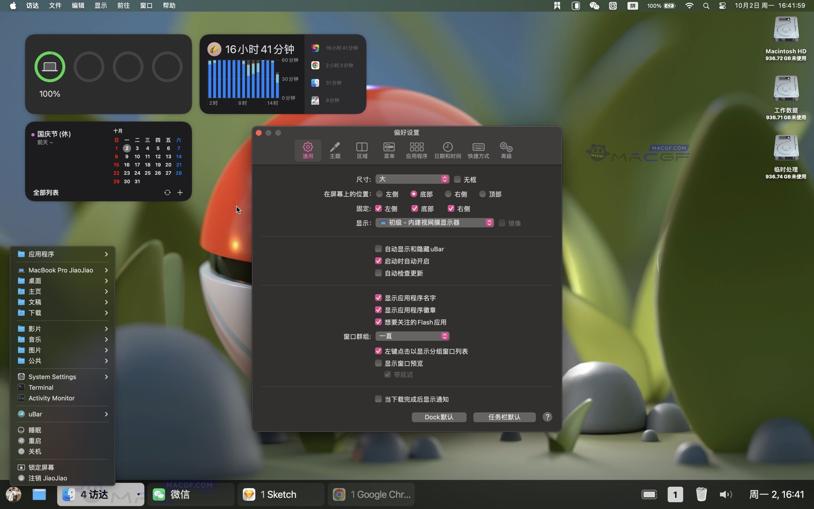The width and height of the screenshot is (814, 509).
Task: Open the 日期和时间 settings pane
Action: [447, 150]
